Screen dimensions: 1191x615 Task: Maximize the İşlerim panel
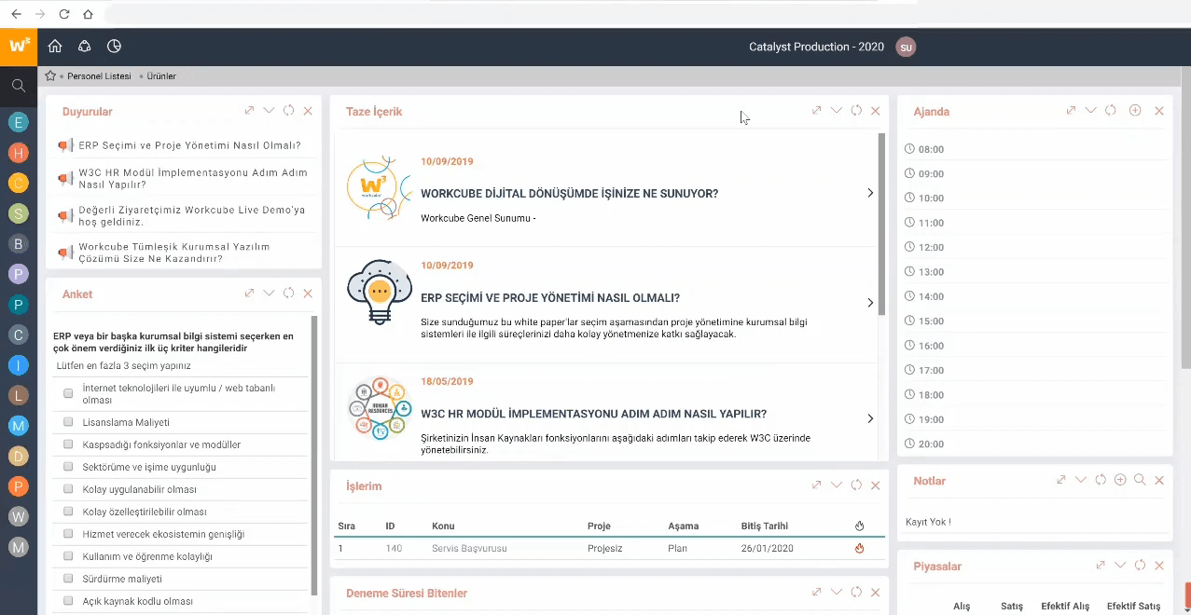pos(816,485)
